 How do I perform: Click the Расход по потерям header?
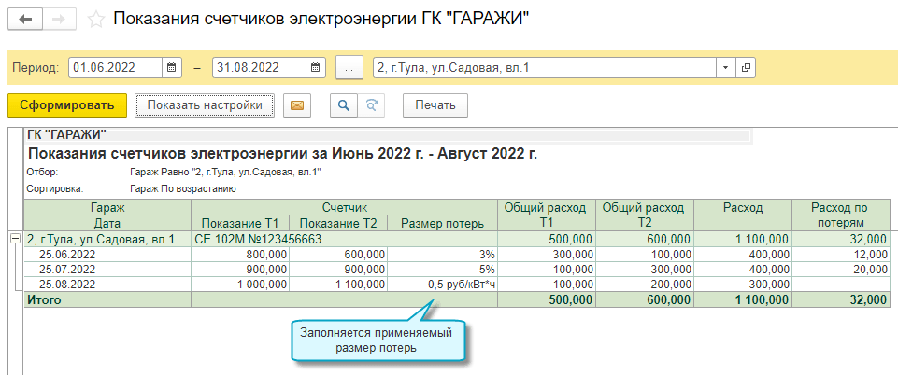click(x=841, y=215)
